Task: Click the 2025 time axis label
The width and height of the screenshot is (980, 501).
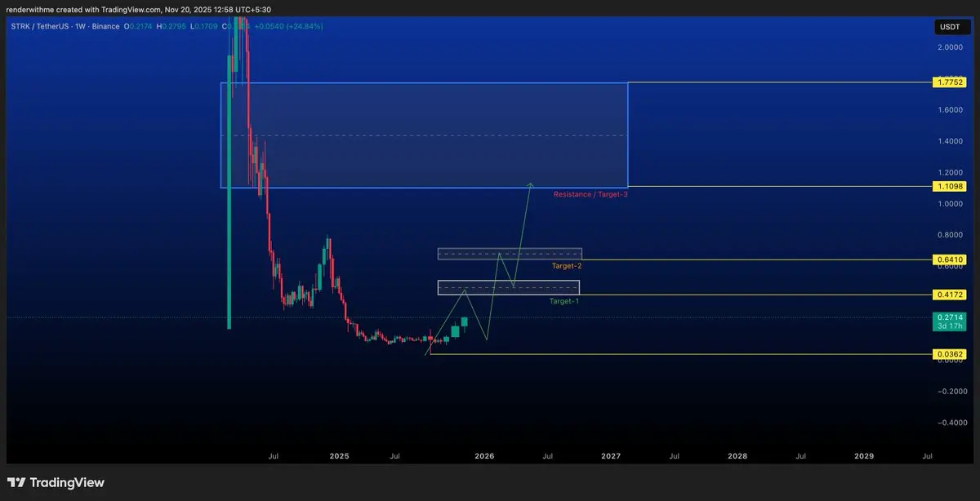Action: click(x=339, y=456)
